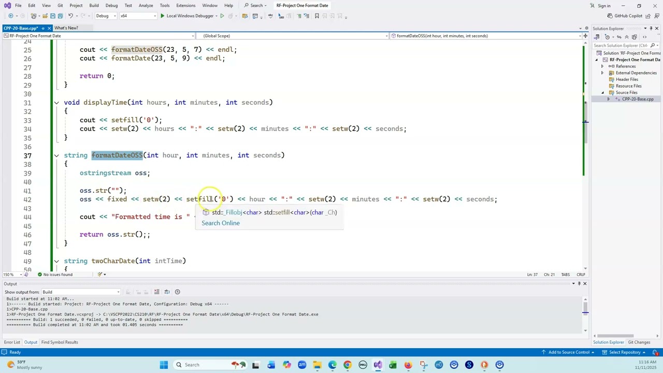Click Select Repository in status bar
663x373 pixels.
[625, 352]
